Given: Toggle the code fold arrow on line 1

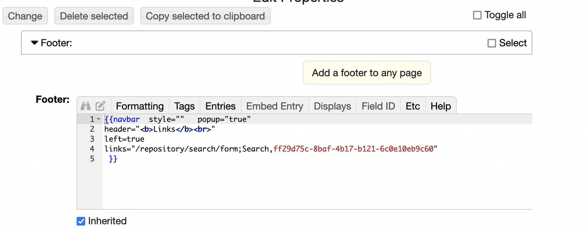Looking at the screenshot, I should tap(98, 119).
